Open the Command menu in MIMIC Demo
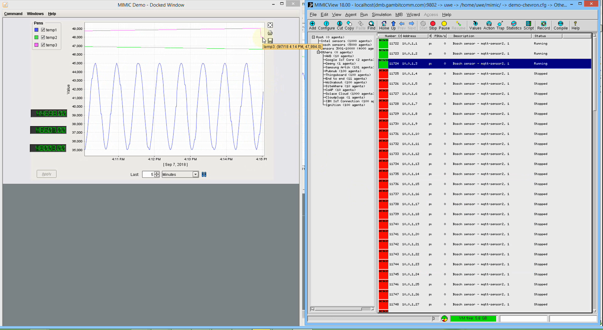 click(x=13, y=14)
